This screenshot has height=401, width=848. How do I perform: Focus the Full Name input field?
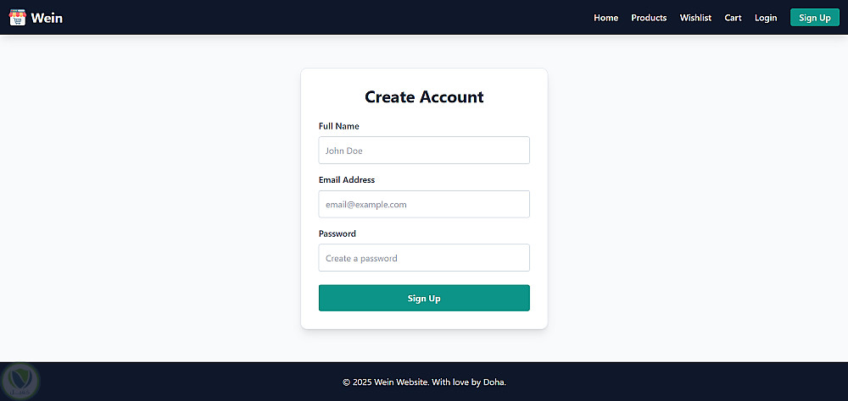coord(424,151)
